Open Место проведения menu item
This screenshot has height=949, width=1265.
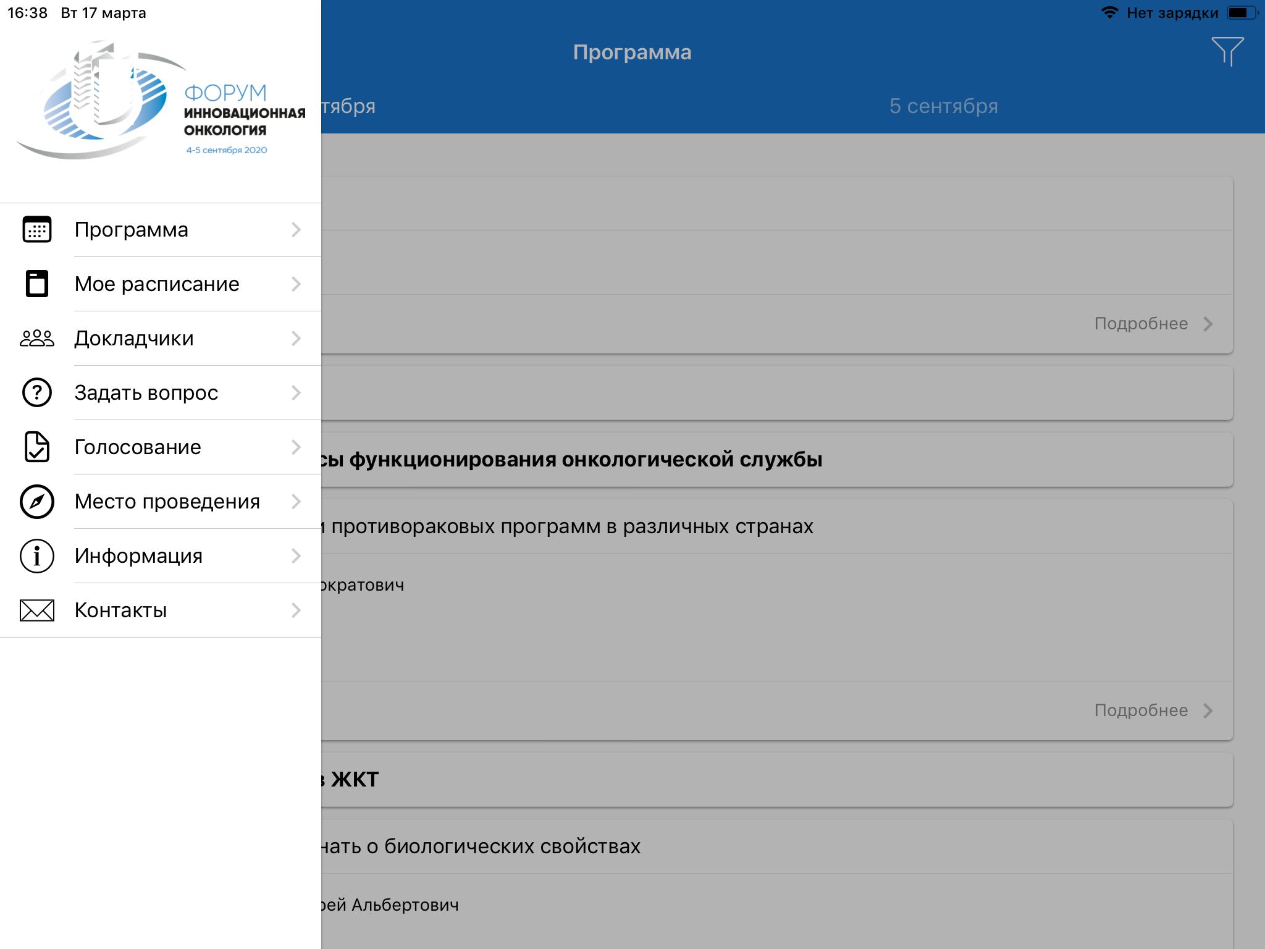(167, 502)
